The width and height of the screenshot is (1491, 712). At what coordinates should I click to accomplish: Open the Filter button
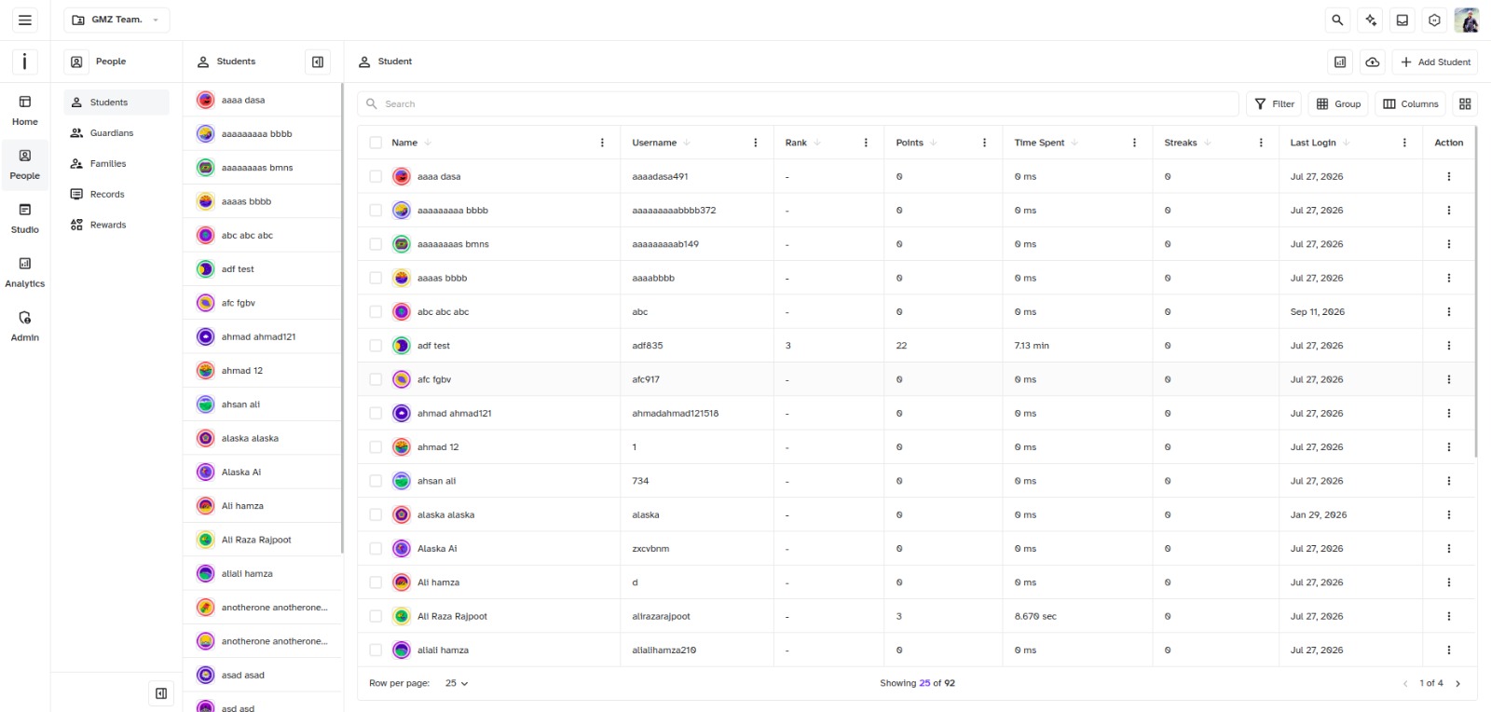[x=1274, y=103]
